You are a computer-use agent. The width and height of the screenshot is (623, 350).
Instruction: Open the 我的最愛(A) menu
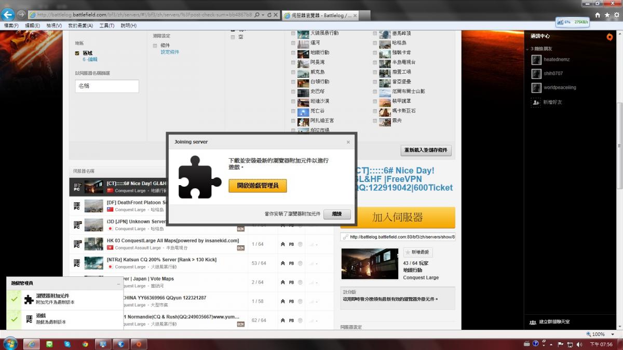click(x=80, y=25)
